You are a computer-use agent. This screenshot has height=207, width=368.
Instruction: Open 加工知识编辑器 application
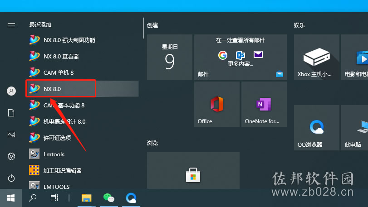click(82, 170)
